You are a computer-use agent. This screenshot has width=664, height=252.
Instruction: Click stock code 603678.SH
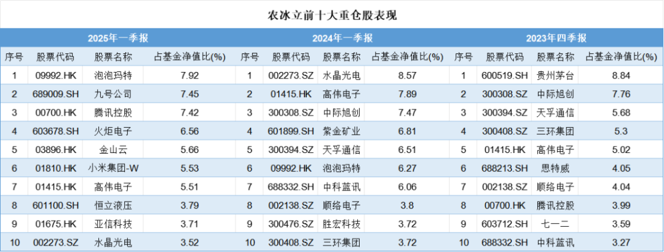[x=55, y=132]
